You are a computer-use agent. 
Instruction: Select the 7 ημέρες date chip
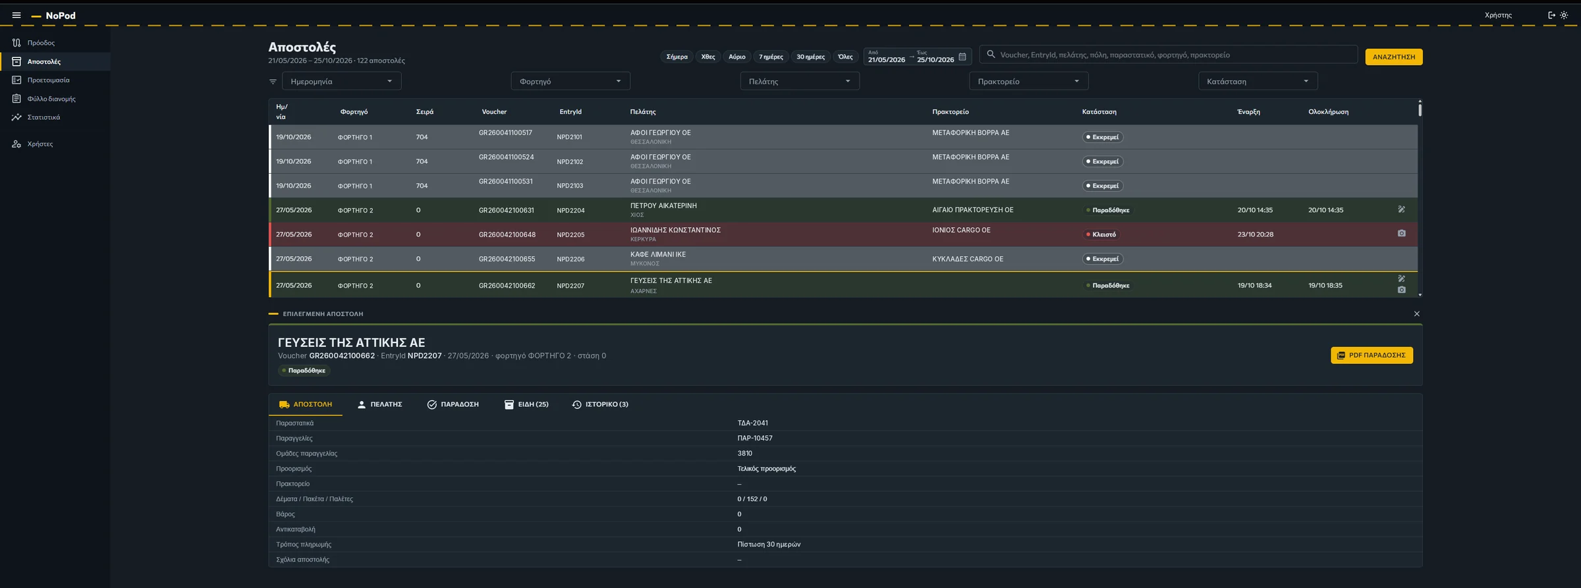[771, 57]
